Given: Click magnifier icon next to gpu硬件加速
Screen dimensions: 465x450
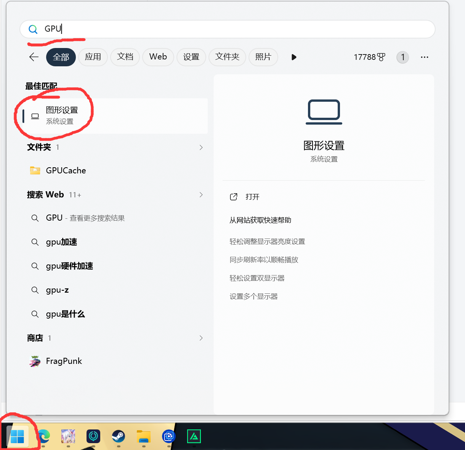Looking at the screenshot, I should pyautogui.click(x=35, y=266).
